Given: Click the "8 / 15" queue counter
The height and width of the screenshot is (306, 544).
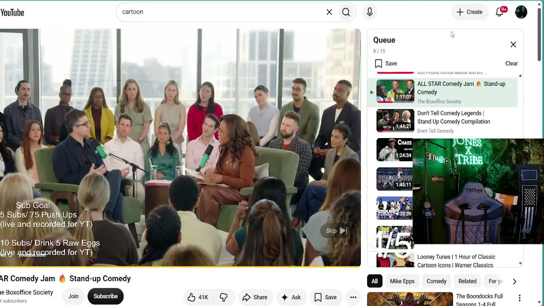Looking at the screenshot, I should (379, 51).
